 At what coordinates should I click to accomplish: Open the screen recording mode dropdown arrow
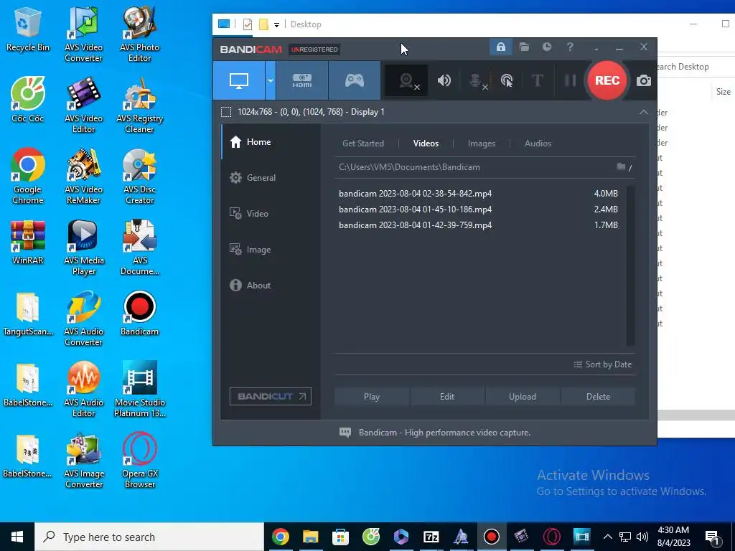[271, 80]
